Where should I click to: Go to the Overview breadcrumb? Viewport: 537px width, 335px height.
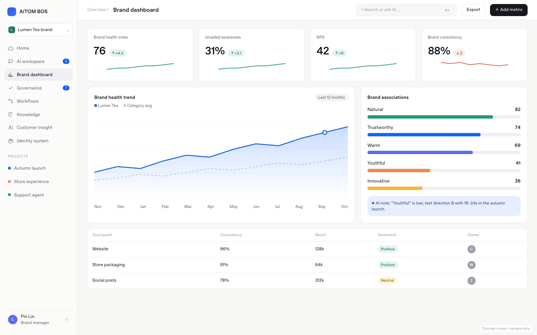[97, 10]
